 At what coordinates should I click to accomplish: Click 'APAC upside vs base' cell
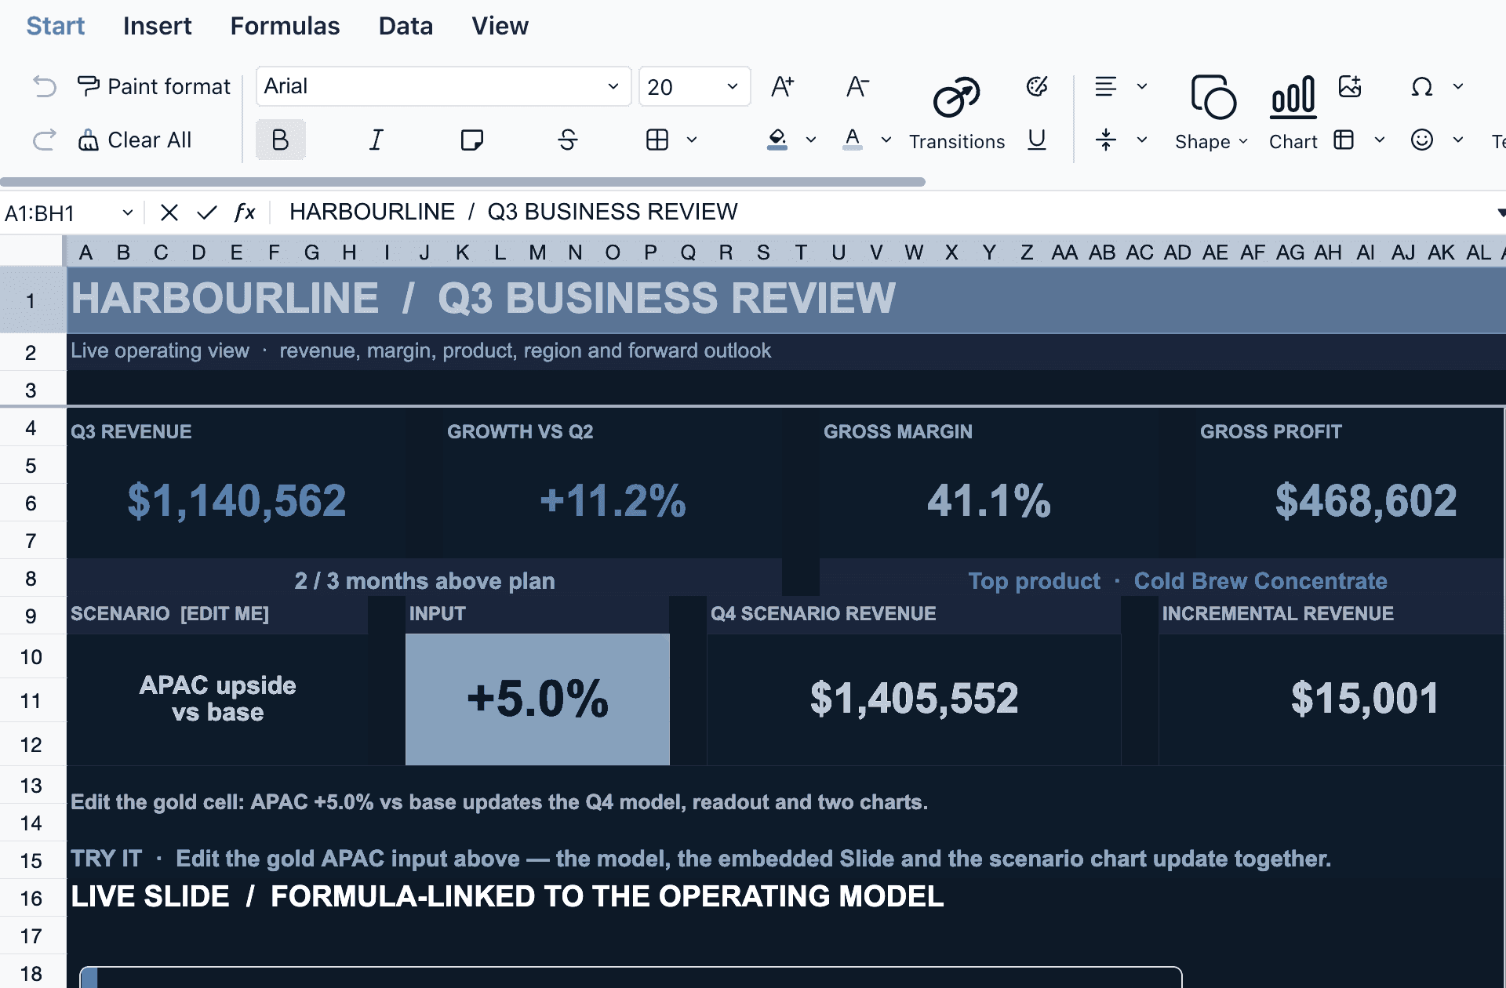pos(217,699)
